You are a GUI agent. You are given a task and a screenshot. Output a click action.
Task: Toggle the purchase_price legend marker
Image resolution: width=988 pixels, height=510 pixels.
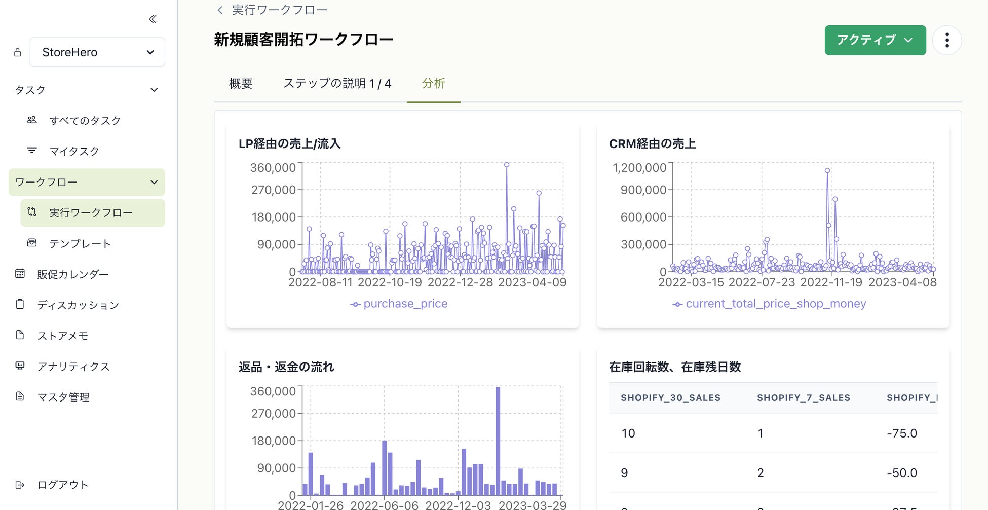click(355, 304)
